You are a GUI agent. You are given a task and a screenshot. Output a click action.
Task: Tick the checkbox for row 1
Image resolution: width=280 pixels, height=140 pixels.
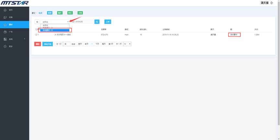[36, 35]
